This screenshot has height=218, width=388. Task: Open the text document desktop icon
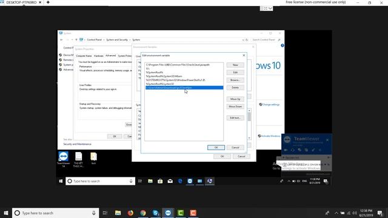(x=78, y=159)
